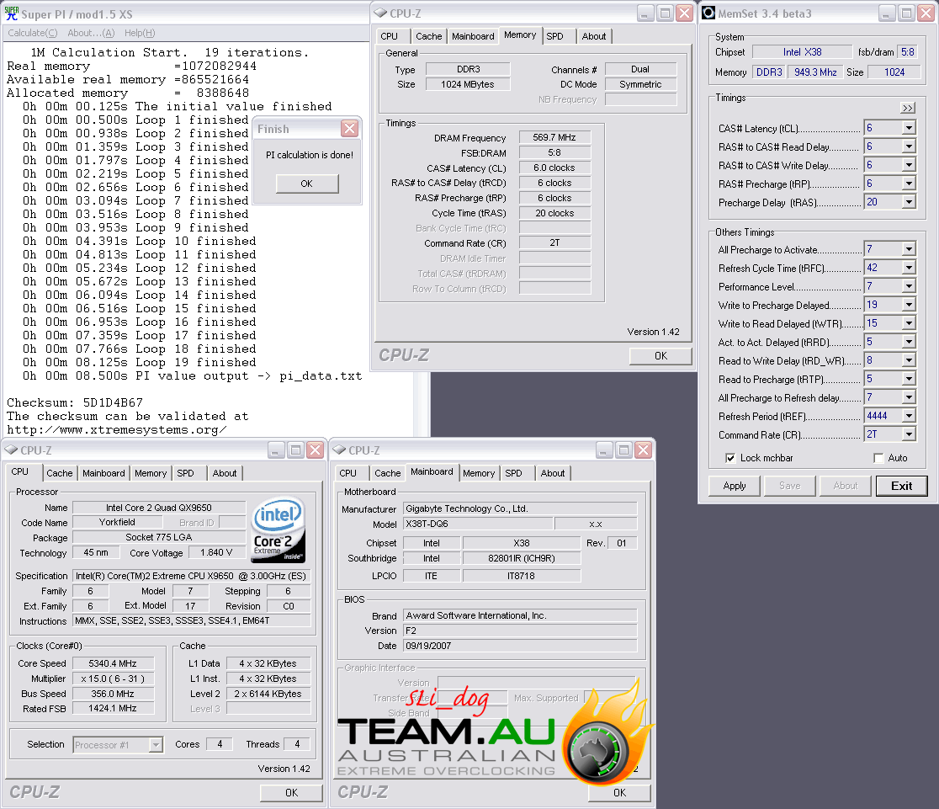The width and height of the screenshot is (939, 809).
Task: Open the CAS# Latency (tCL) dropdown
Action: click(909, 128)
